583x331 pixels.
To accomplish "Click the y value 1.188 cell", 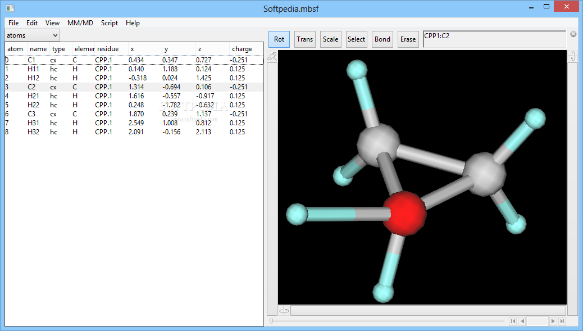I will point(170,69).
